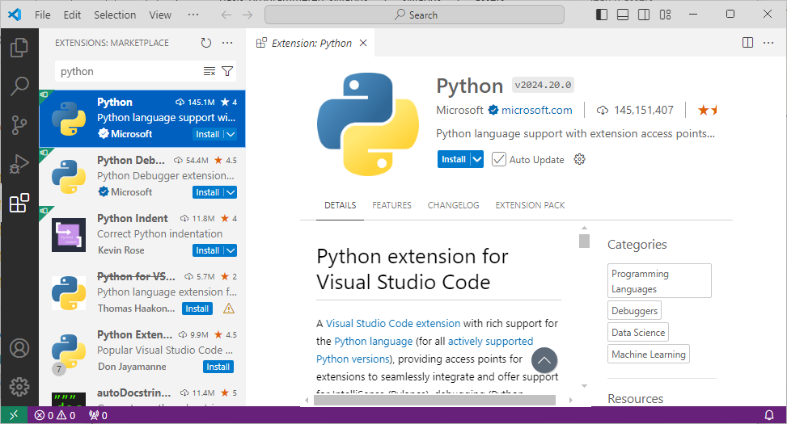Click the vertical scrollbar thumb in details
787x424 pixels.
click(x=584, y=241)
